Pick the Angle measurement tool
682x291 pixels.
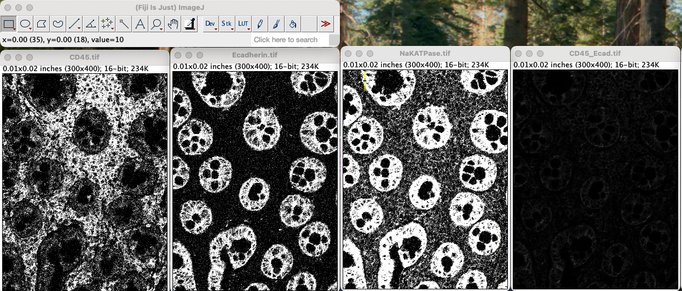point(91,24)
